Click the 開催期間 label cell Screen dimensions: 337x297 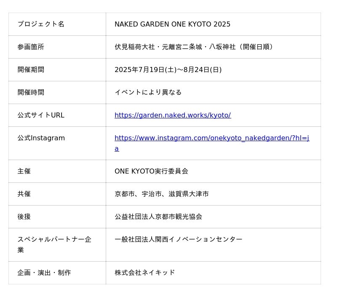pos(31,70)
